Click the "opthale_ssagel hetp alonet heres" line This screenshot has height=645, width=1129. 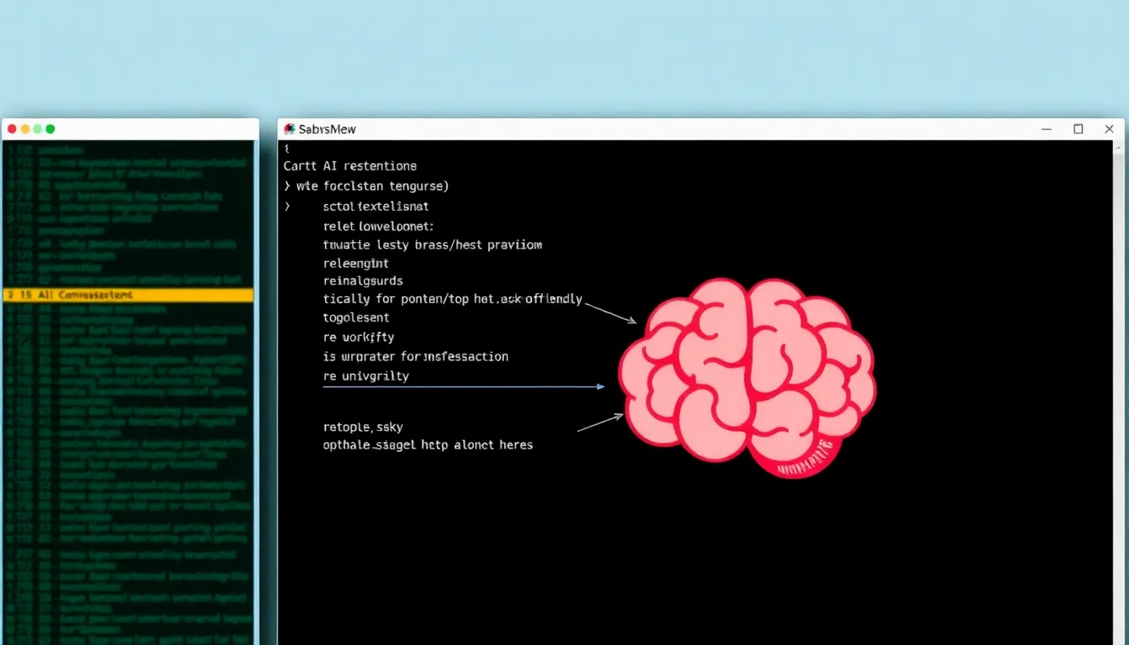tap(428, 445)
